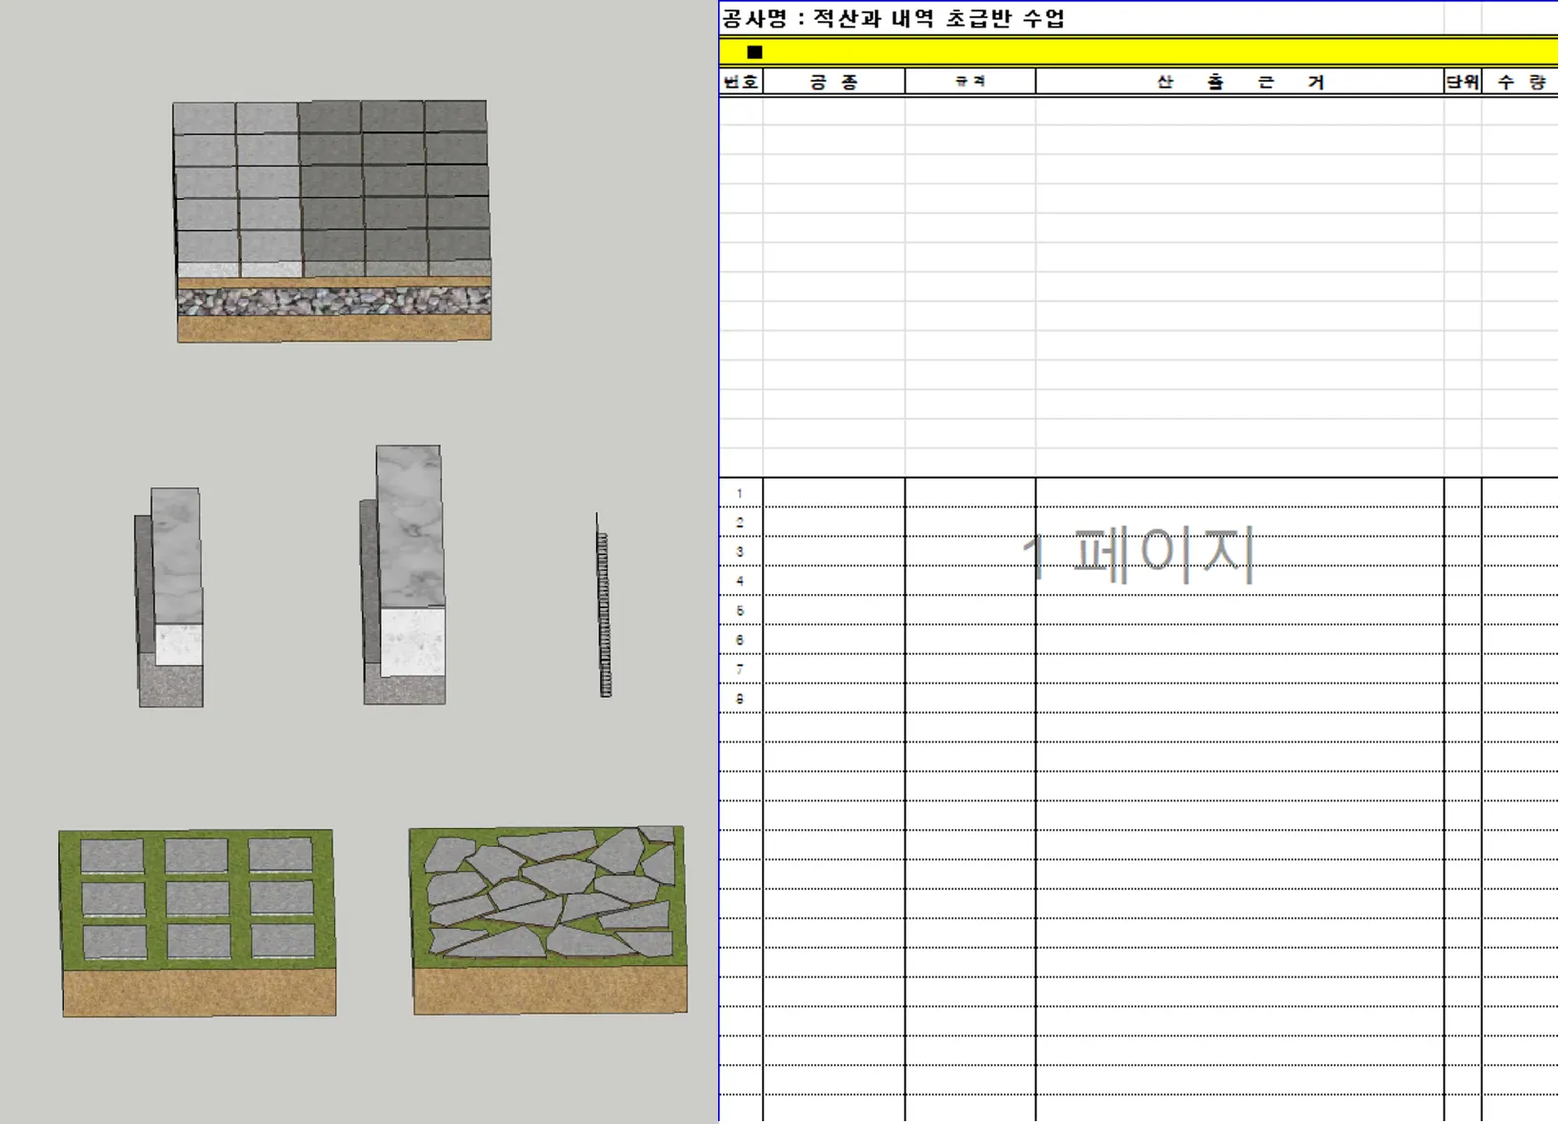The width and height of the screenshot is (1559, 1124).
Task: Select row number 8 cell
Action: 741,699
